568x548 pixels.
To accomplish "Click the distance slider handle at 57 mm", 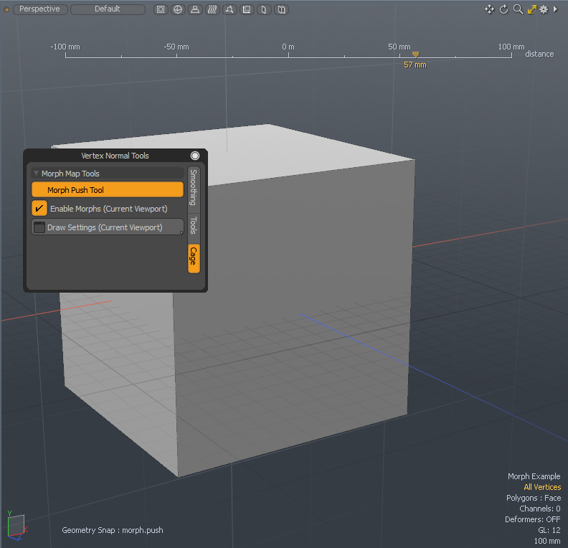I will (x=415, y=55).
